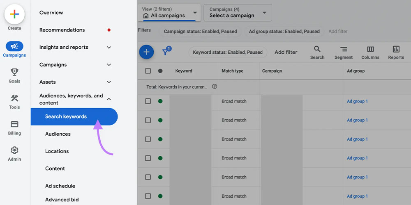Open the Admin gear icon
This screenshot has width=411, height=205.
pyautogui.click(x=14, y=150)
